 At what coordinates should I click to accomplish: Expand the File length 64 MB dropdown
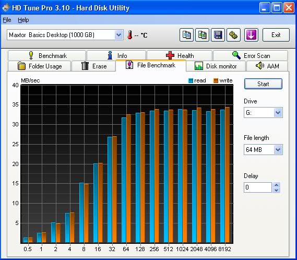(278, 149)
